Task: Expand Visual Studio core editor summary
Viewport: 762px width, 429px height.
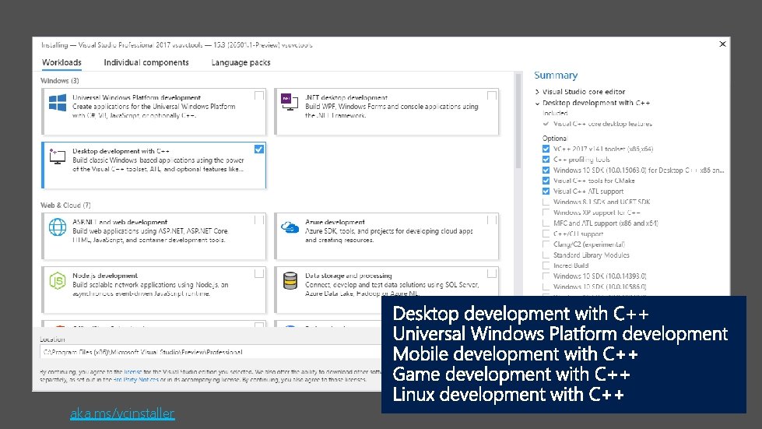Action: click(537, 92)
